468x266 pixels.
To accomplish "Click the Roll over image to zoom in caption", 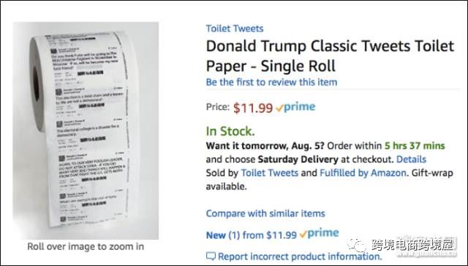I will click(x=86, y=246).
